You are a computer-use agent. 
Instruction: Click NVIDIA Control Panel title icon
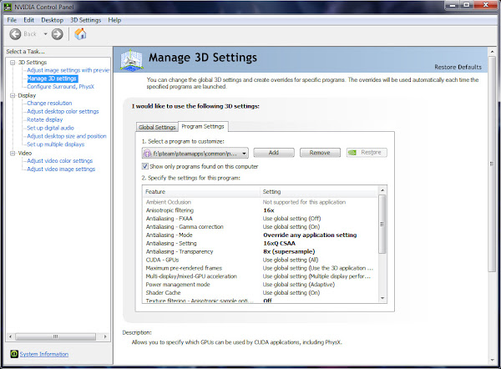click(x=8, y=7)
